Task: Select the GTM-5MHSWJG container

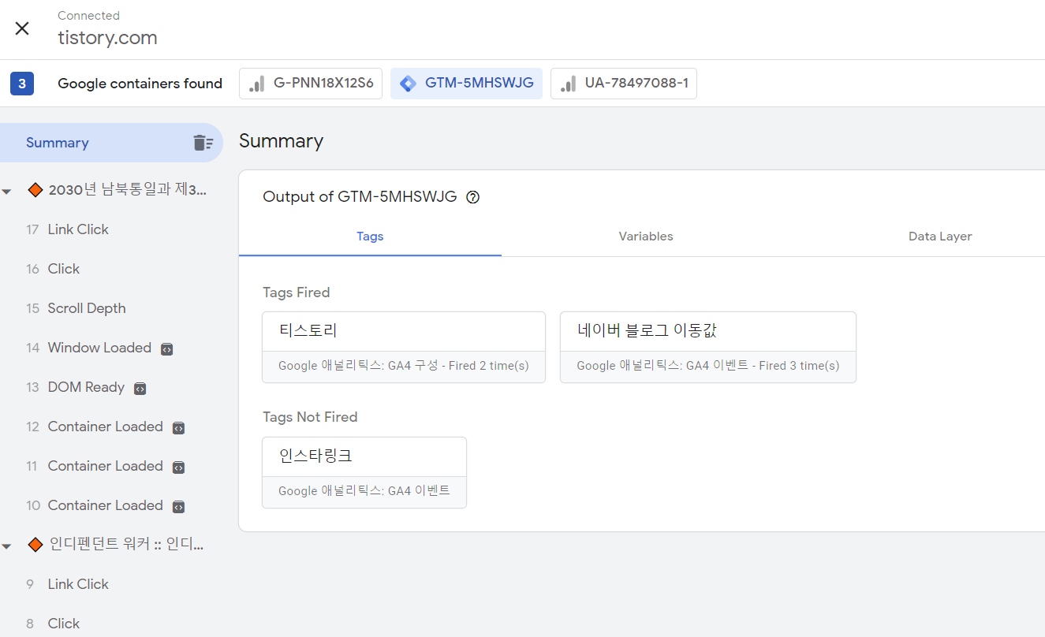Action: pos(466,84)
